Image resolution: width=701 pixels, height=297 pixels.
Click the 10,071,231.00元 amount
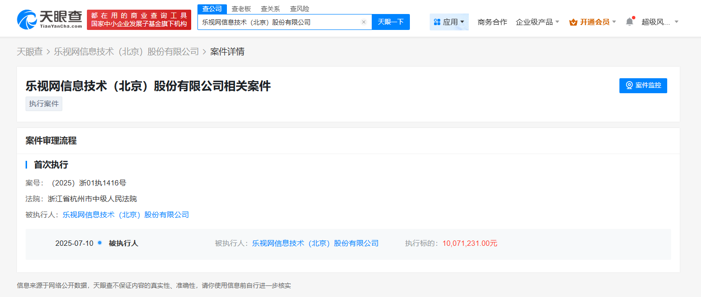[470, 243]
